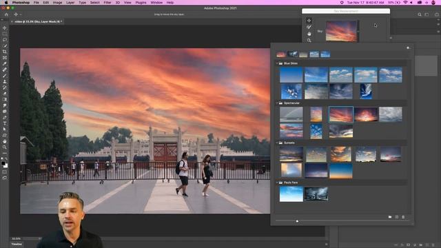Click the background color swatch
This screenshot has height=248, width=441.
coord(6,165)
